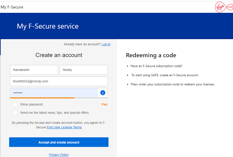
Task: Tick the latest news and offers checkbox
Action: pyautogui.click(x=15, y=113)
